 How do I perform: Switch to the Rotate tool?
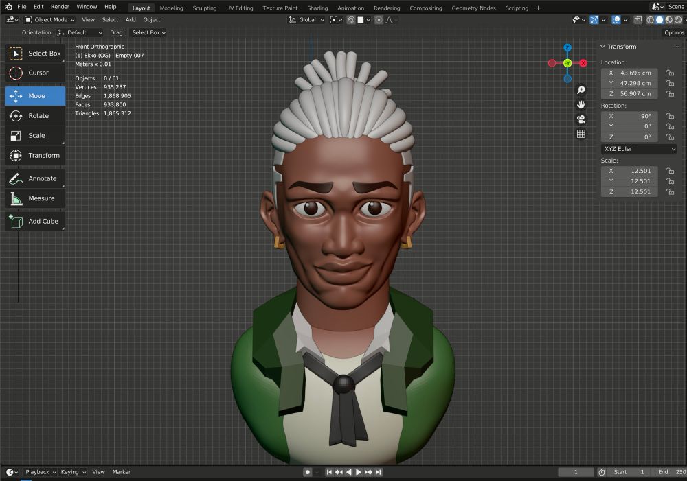(35, 115)
